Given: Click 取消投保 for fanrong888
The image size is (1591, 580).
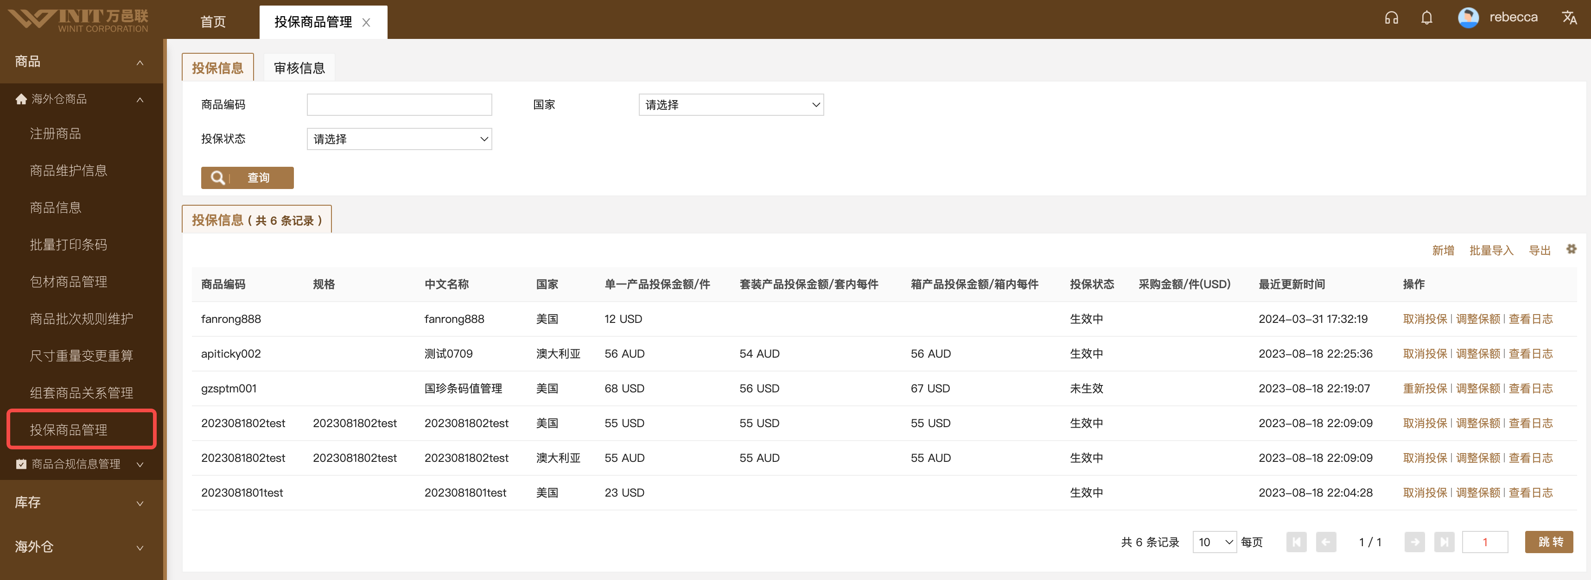Looking at the screenshot, I should pyautogui.click(x=1425, y=320).
